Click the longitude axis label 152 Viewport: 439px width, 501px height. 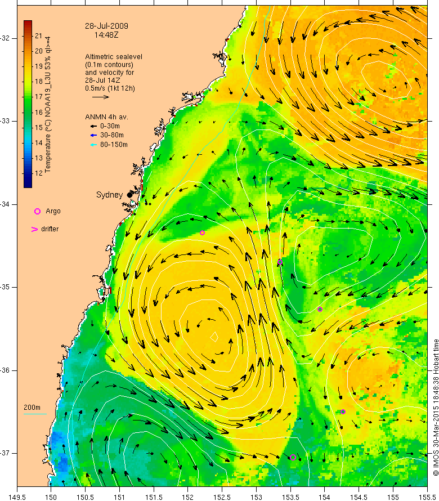188,498
